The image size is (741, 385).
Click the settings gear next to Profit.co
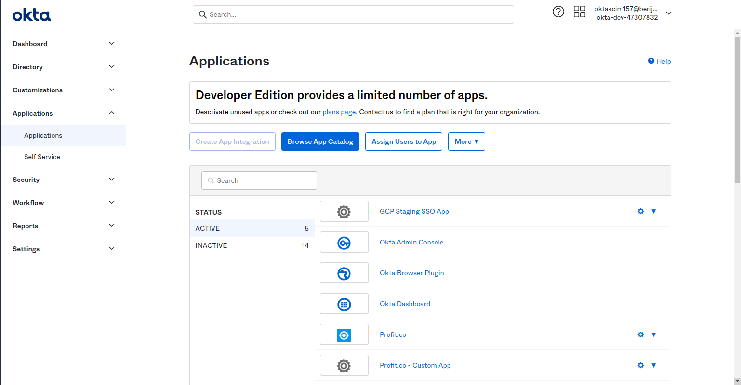(x=640, y=334)
